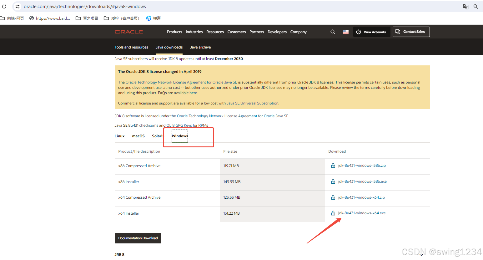Select 'x64 Compressed Archive' text
This screenshot has width=483, height=260.
point(139,197)
